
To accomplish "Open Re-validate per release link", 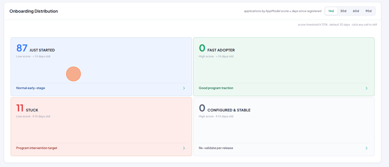I will tap(216, 148).
